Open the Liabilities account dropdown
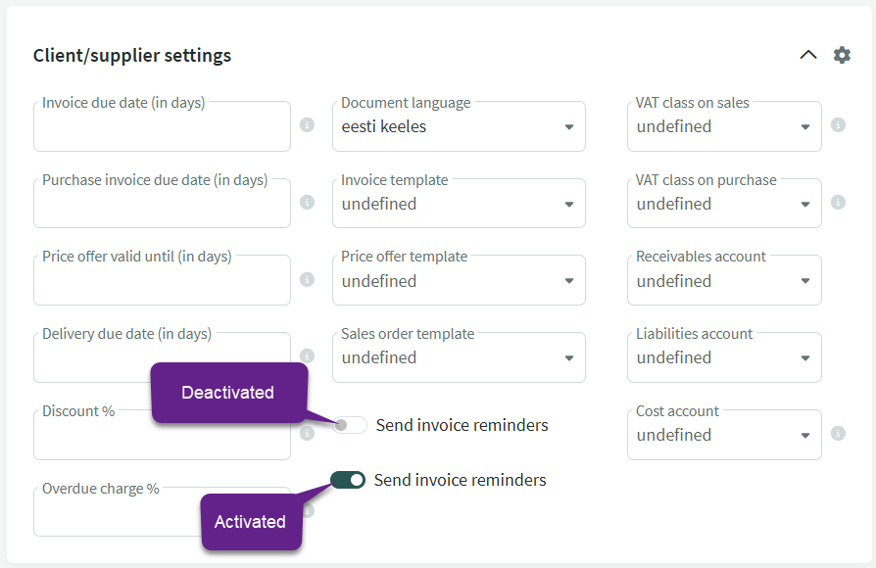The height and width of the screenshot is (568, 876). pos(724,357)
